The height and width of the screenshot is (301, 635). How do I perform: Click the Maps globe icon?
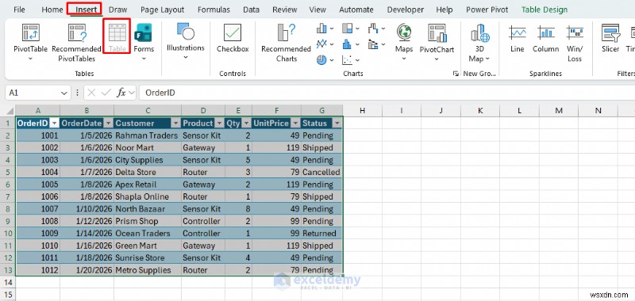coord(404,32)
